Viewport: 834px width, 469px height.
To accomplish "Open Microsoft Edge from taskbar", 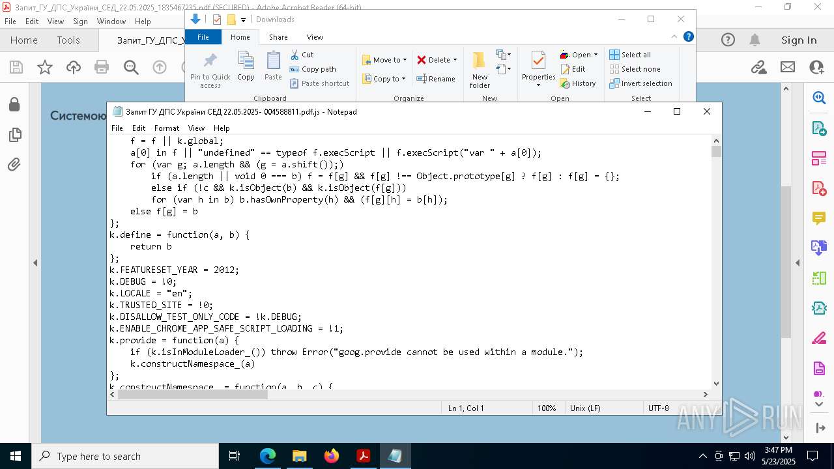I will tap(268, 456).
